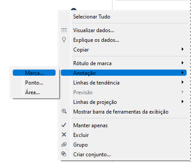Expand the Rótulo de marca submenu arrow
This screenshot has height=162, width=191.
point(183,63)
